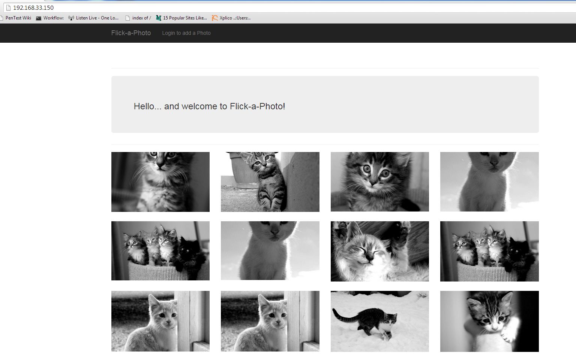This screenshot has height=362, width=576.
Task: Select the white backlit kitten in top row
Action: coord(489,182)
